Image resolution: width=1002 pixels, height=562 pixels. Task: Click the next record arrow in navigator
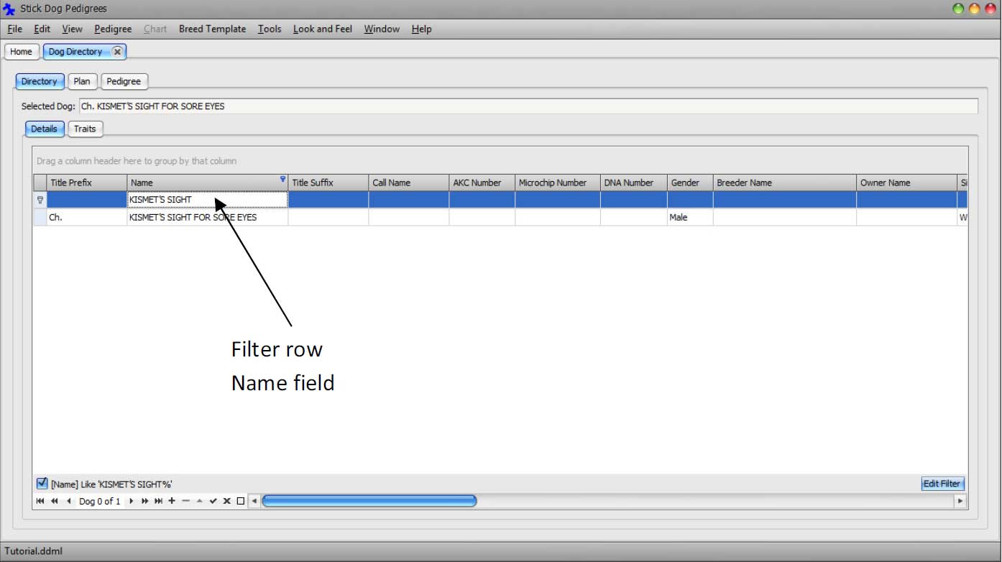[132, 501]
